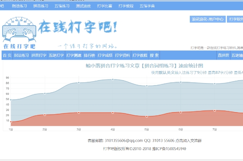Click the x-axis label 4分
Image resolution: width=243 pixels, height=161 pixels.
point(113,130)
